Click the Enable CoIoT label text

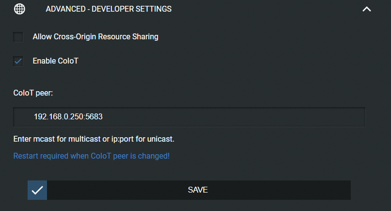55,61
